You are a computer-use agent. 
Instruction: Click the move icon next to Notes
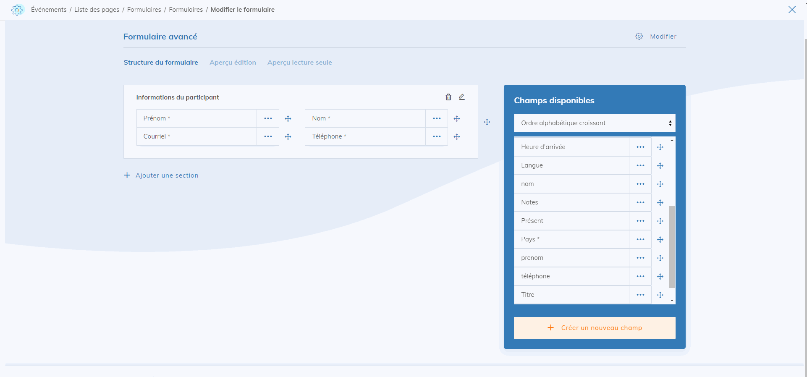coord(660,203)
